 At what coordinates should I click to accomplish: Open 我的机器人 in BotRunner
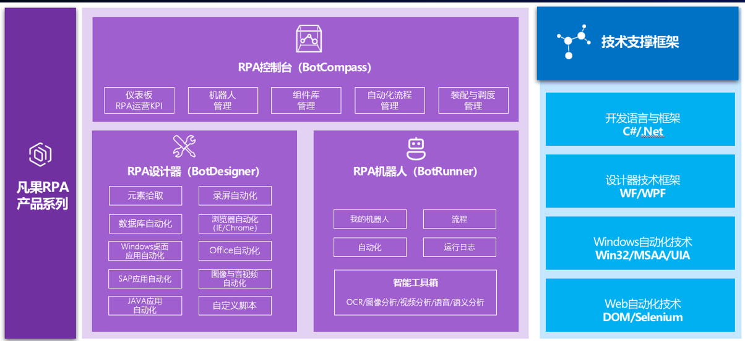click(x=370, y=219)
